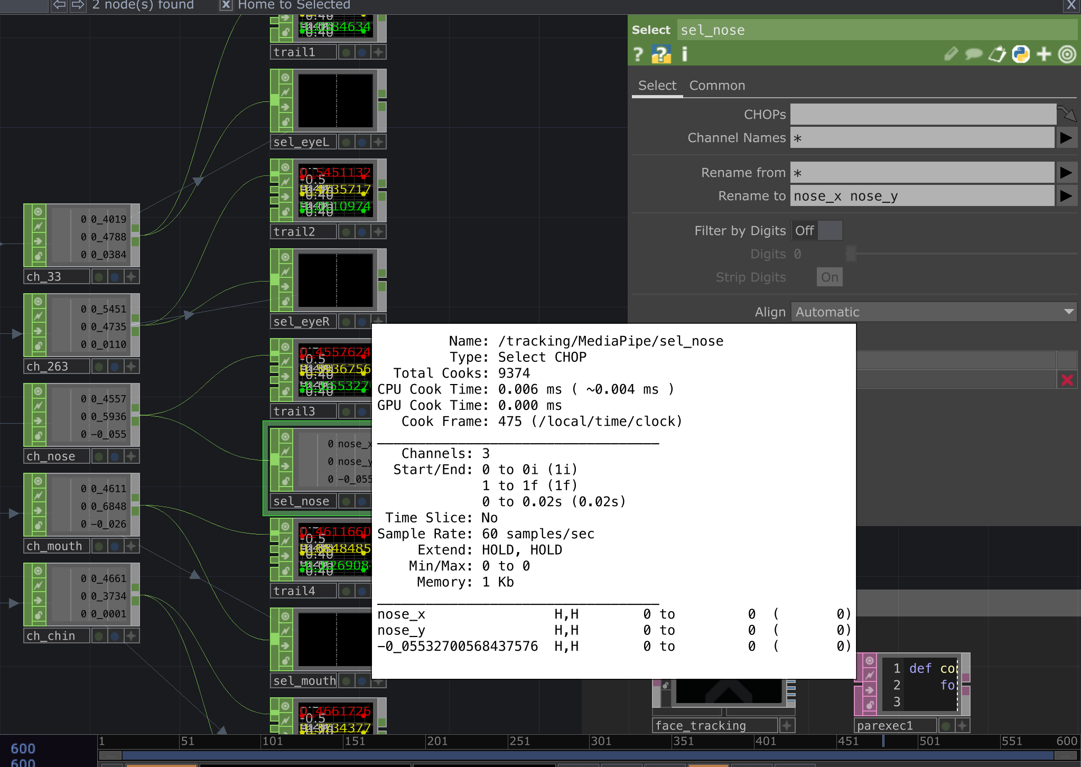Click the plus custom parameters icon
This screenshot has height=767, width=1081.
(1044, 54)
